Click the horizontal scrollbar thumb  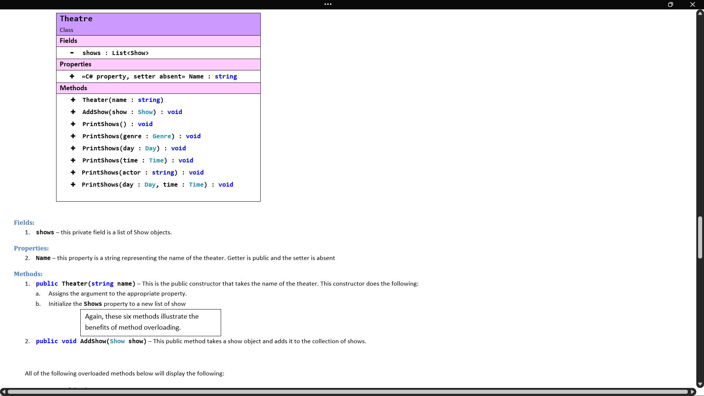pos(348,392)
